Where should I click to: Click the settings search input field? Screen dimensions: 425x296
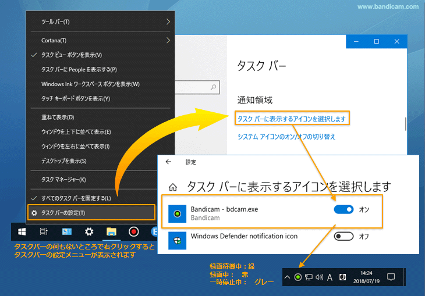[x=197, y=87]
